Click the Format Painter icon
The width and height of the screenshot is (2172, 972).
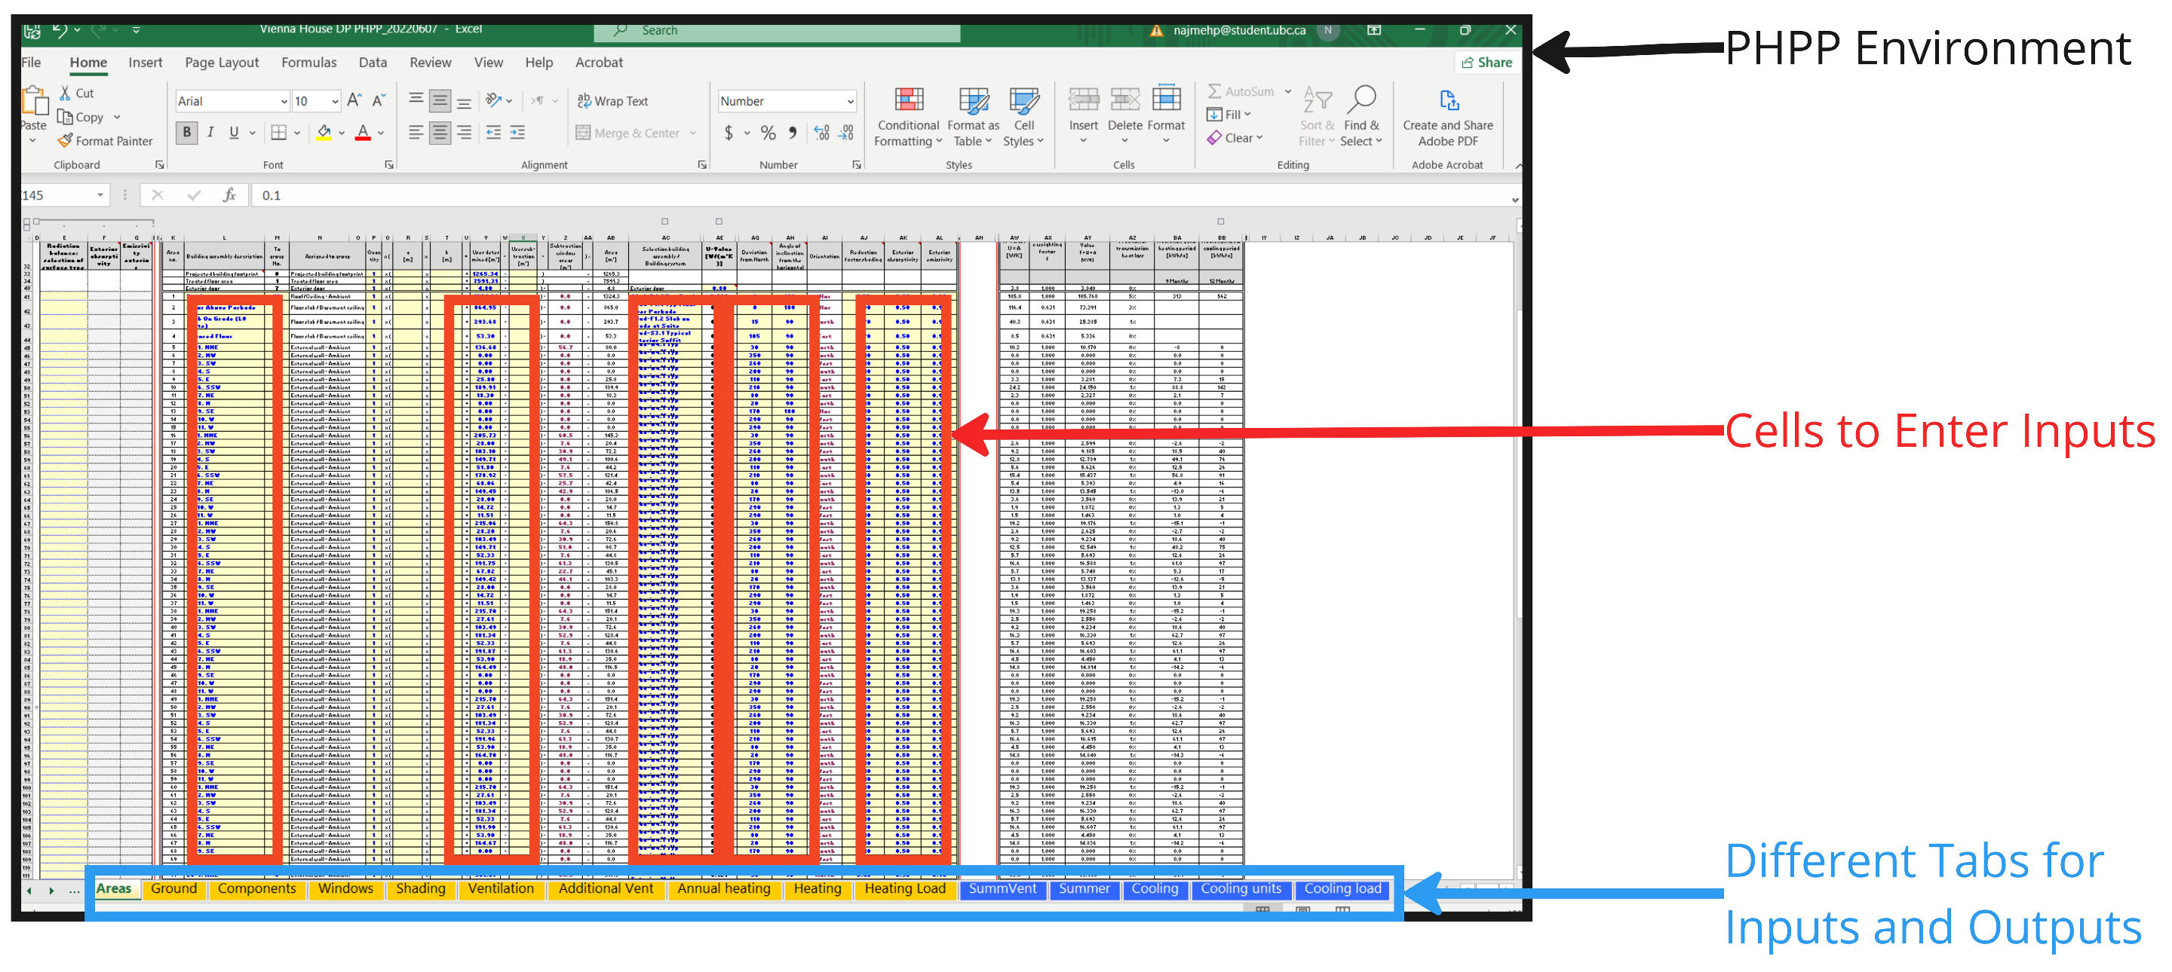click(x=66, y=141)
